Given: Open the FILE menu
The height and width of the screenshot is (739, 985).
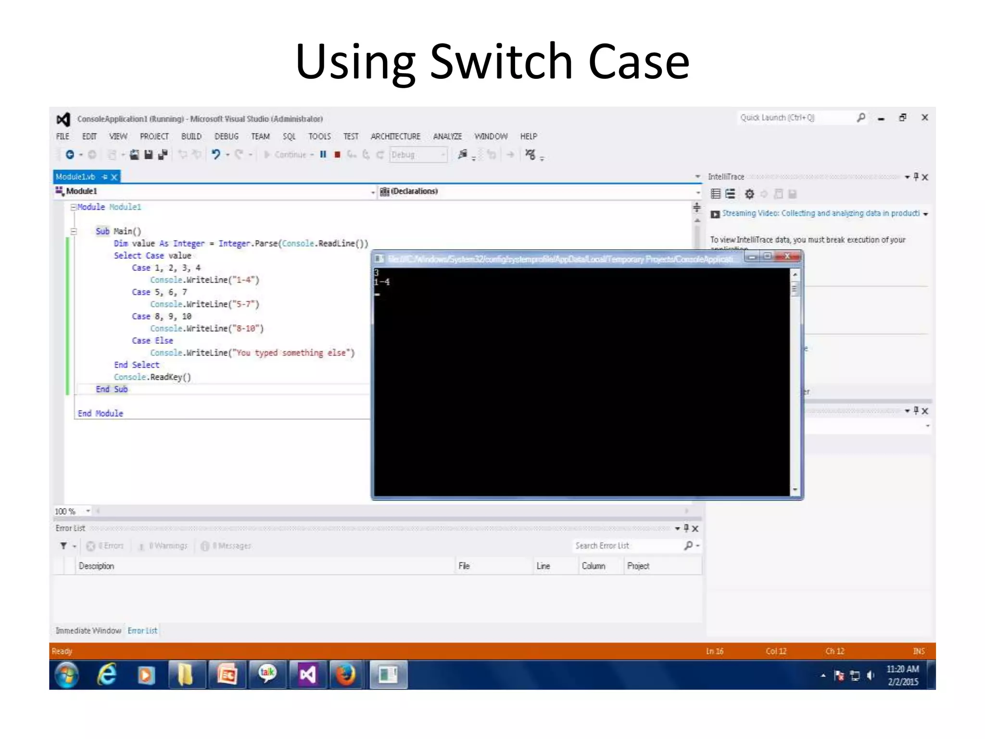Looking at the screenshot, I should [x=63, y=137].
